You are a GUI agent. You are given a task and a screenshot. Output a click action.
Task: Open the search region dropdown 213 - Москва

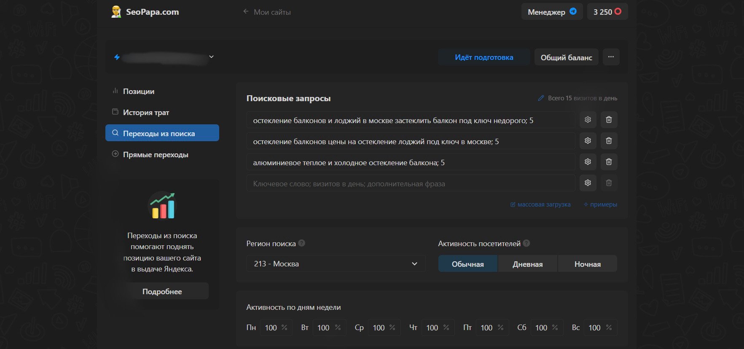click(336, 264)
